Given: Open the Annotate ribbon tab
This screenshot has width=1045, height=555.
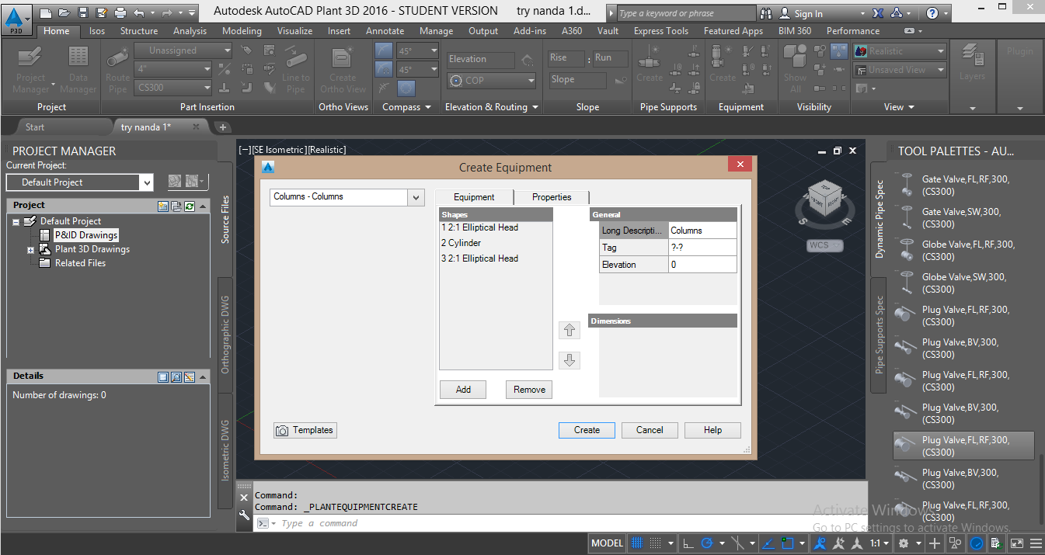Looking at the screenshot, I should click(x=385, y=30).
